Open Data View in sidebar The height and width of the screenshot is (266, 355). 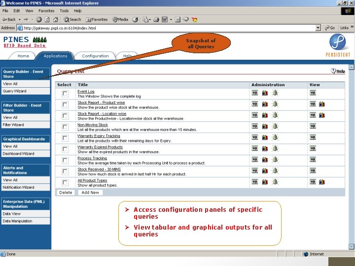pyautogui.click(x=26, y=214)
